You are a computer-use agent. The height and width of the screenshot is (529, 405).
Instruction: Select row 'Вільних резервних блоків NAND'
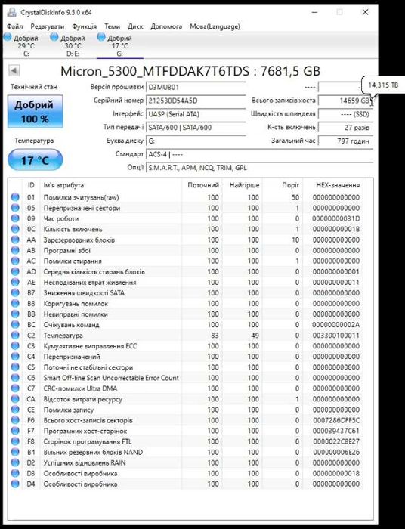185,452
